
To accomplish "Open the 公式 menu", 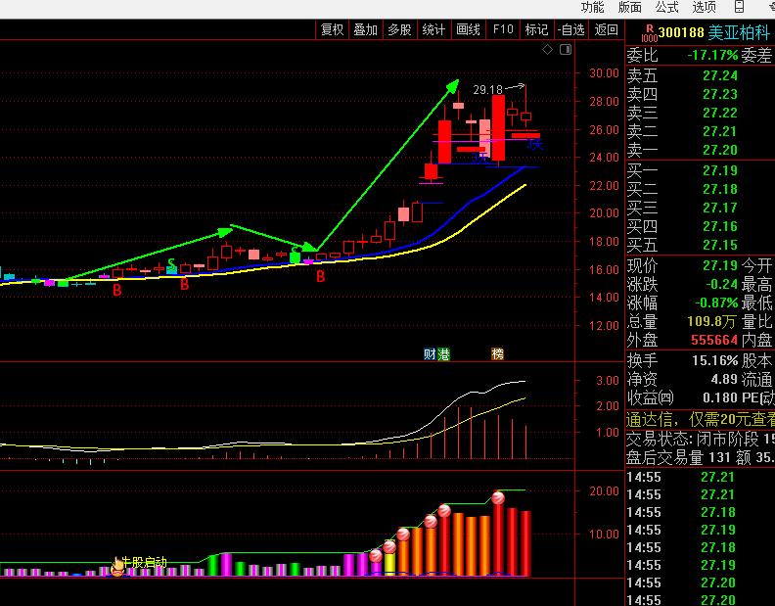I will point(666,8).
